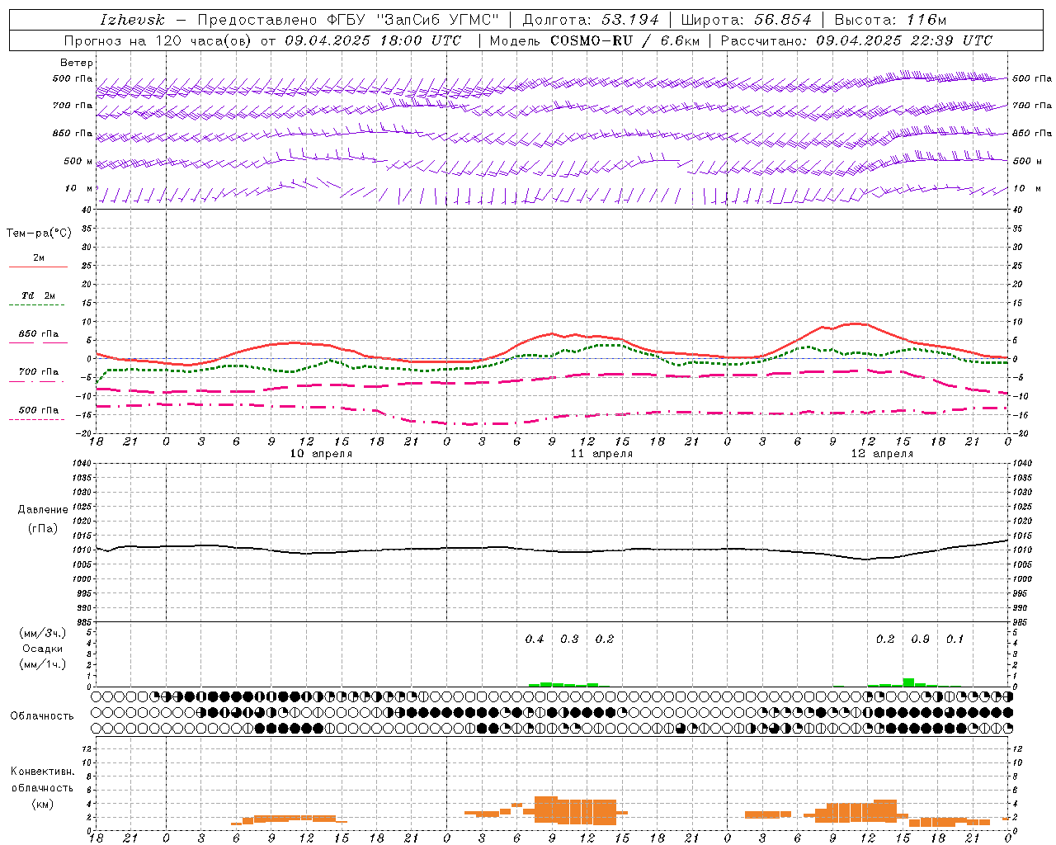Click the "(мм/1ч.)" precipitation unit label

(x=43, y=664)
